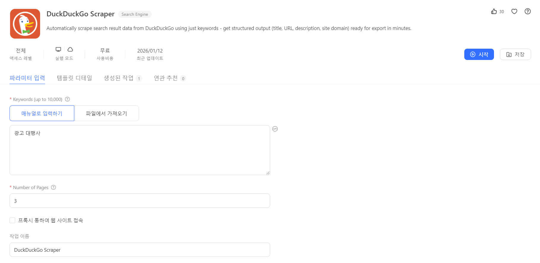Select the 매뉴얼로 입력하기 option

coord(42,113)
